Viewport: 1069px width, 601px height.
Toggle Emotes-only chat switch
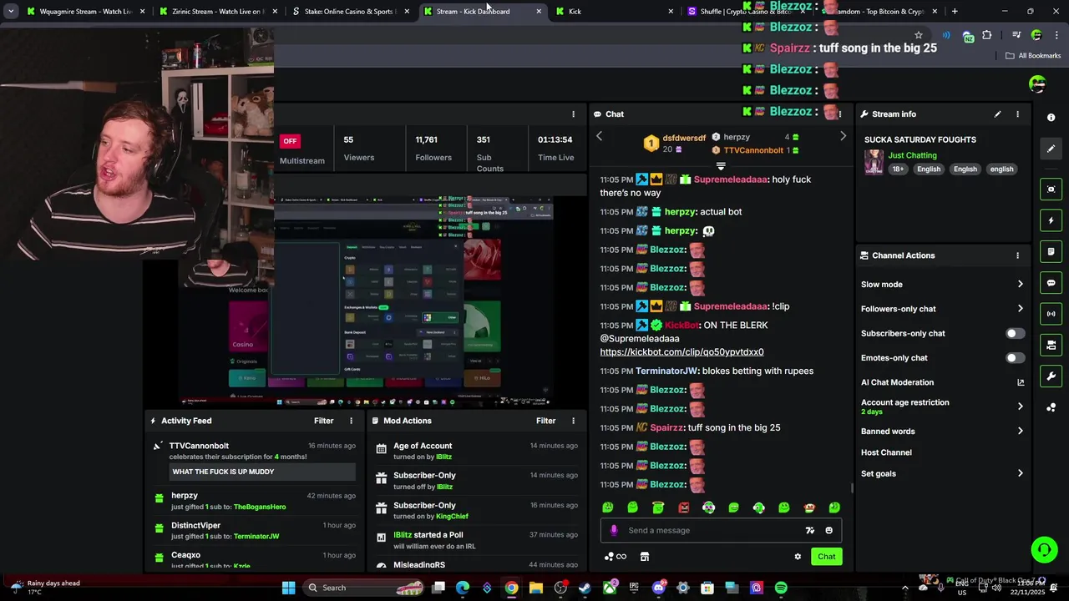[x=1015, y=358]
